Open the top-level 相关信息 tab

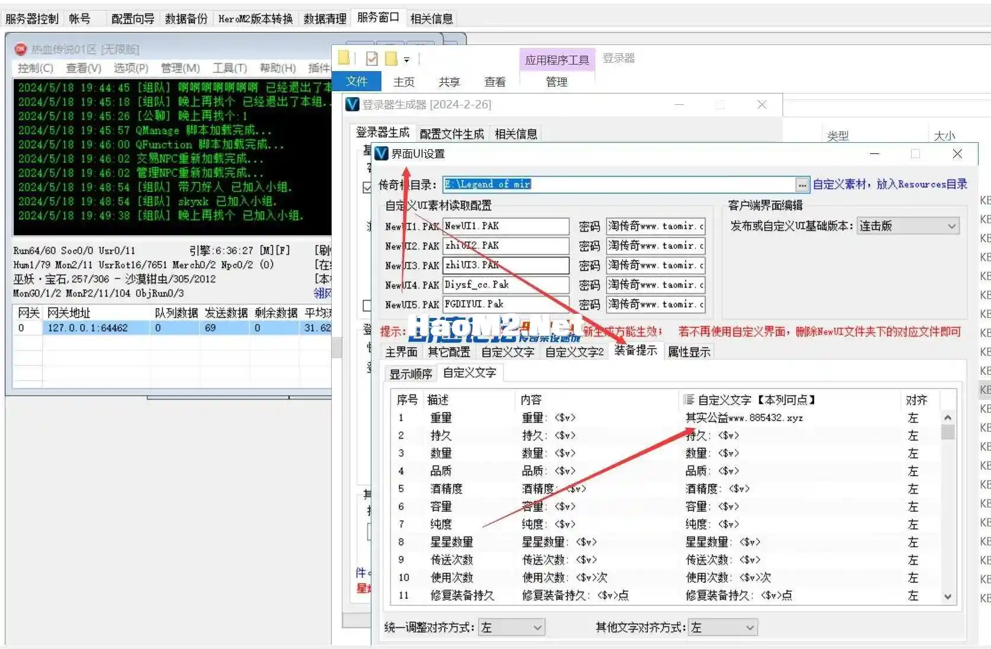(431, 19)
